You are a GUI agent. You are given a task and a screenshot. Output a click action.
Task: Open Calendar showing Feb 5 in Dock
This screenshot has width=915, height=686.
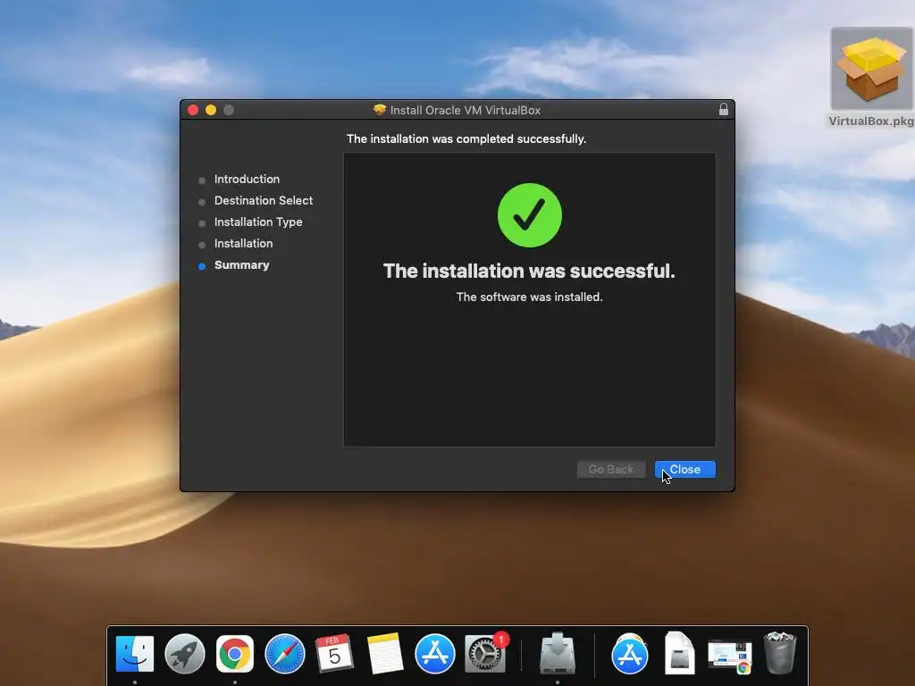click(x=334, y=654)
